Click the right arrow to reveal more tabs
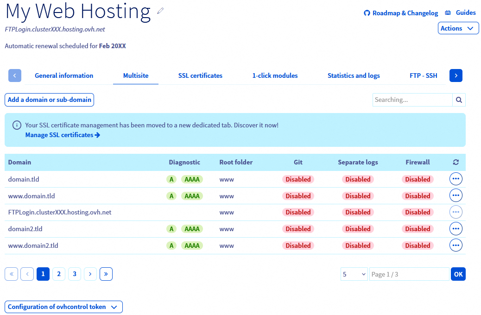This screenshot has height=315, width=481. click(456, 75)
